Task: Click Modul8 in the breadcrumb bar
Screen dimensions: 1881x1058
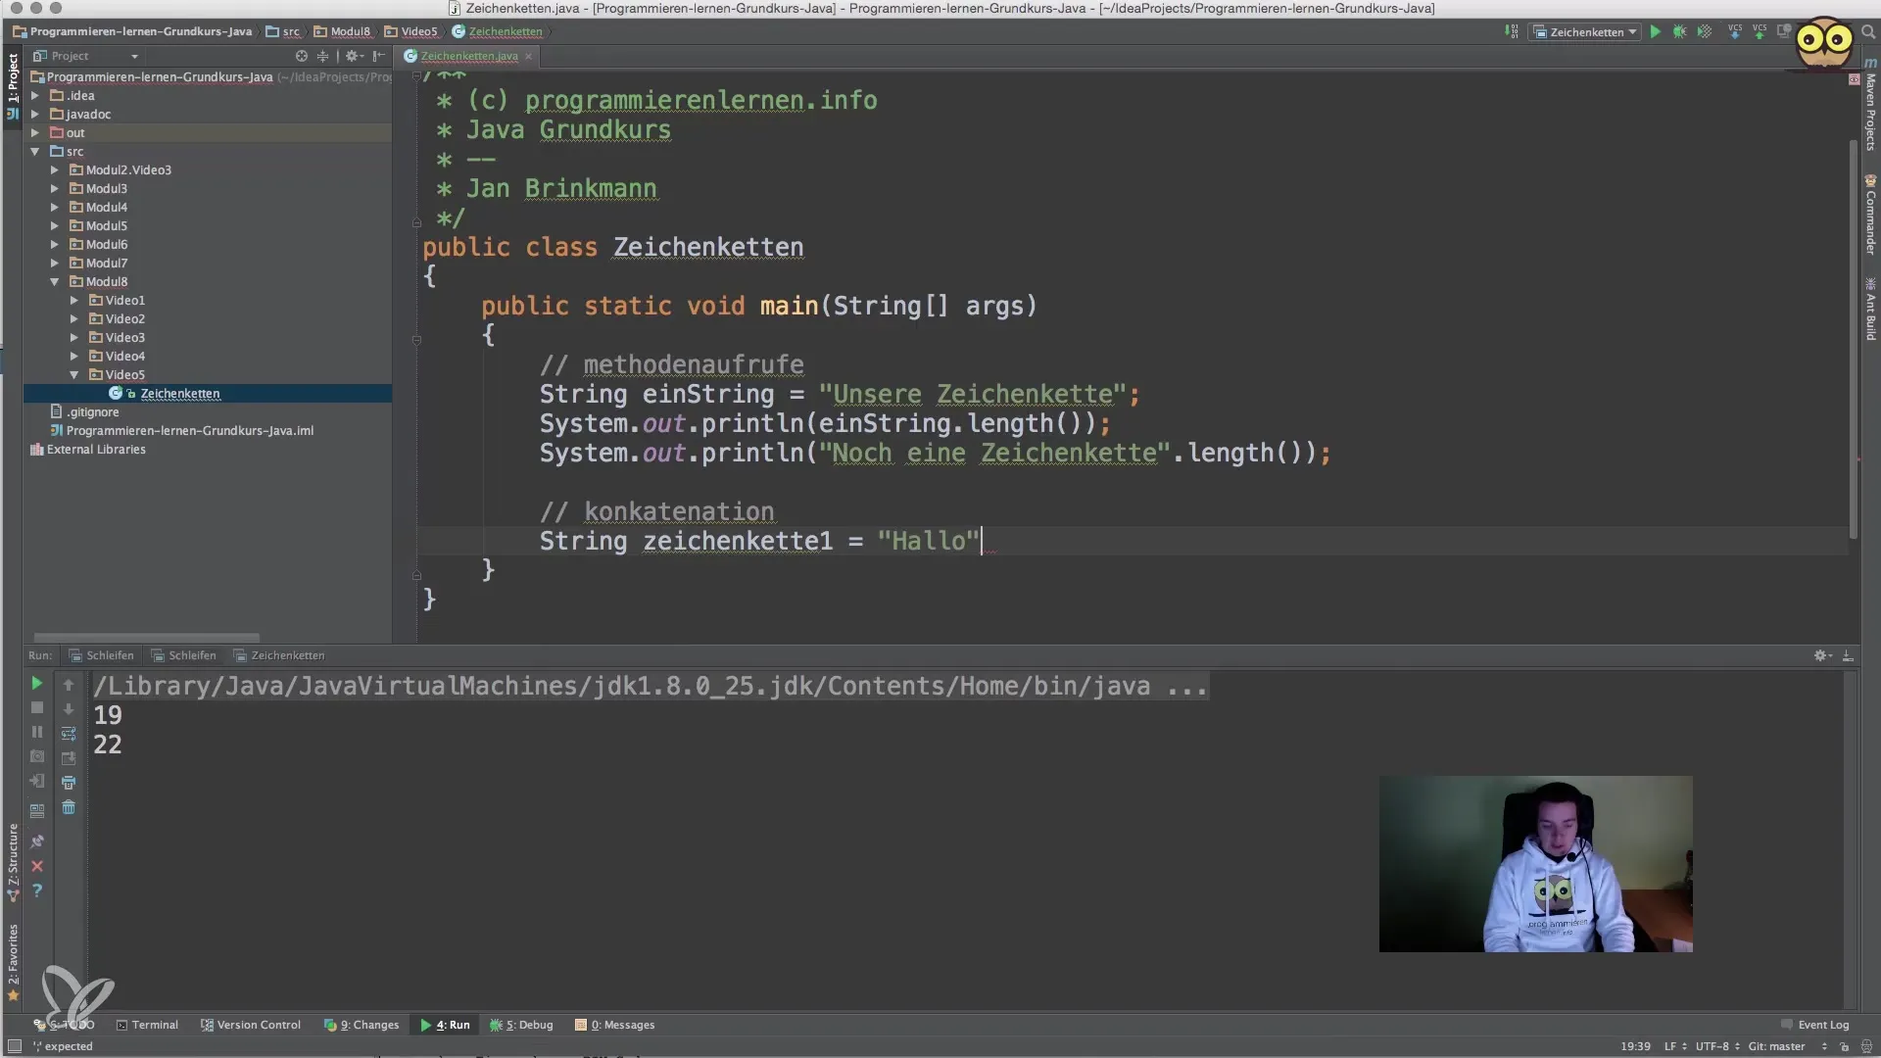Action: (x=342, y=31)
